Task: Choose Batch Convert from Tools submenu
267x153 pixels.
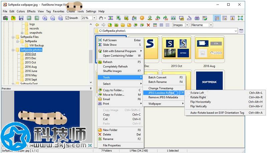Action: [x=164, y=77]
